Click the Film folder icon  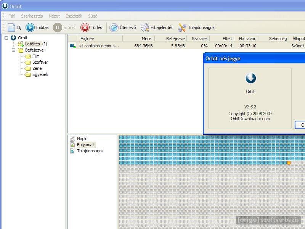[28, 56]
